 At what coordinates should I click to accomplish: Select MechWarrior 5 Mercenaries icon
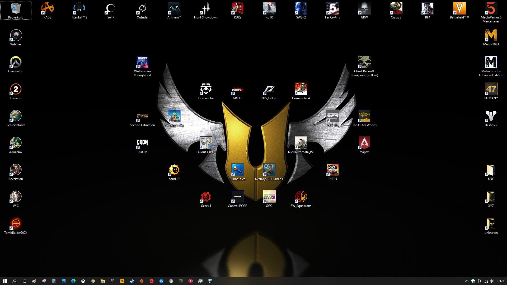pos(491,8)
